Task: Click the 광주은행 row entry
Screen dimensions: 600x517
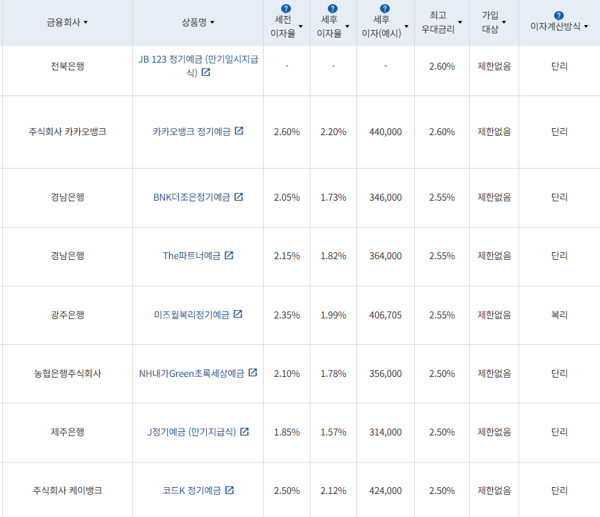Action: (68, 315)
